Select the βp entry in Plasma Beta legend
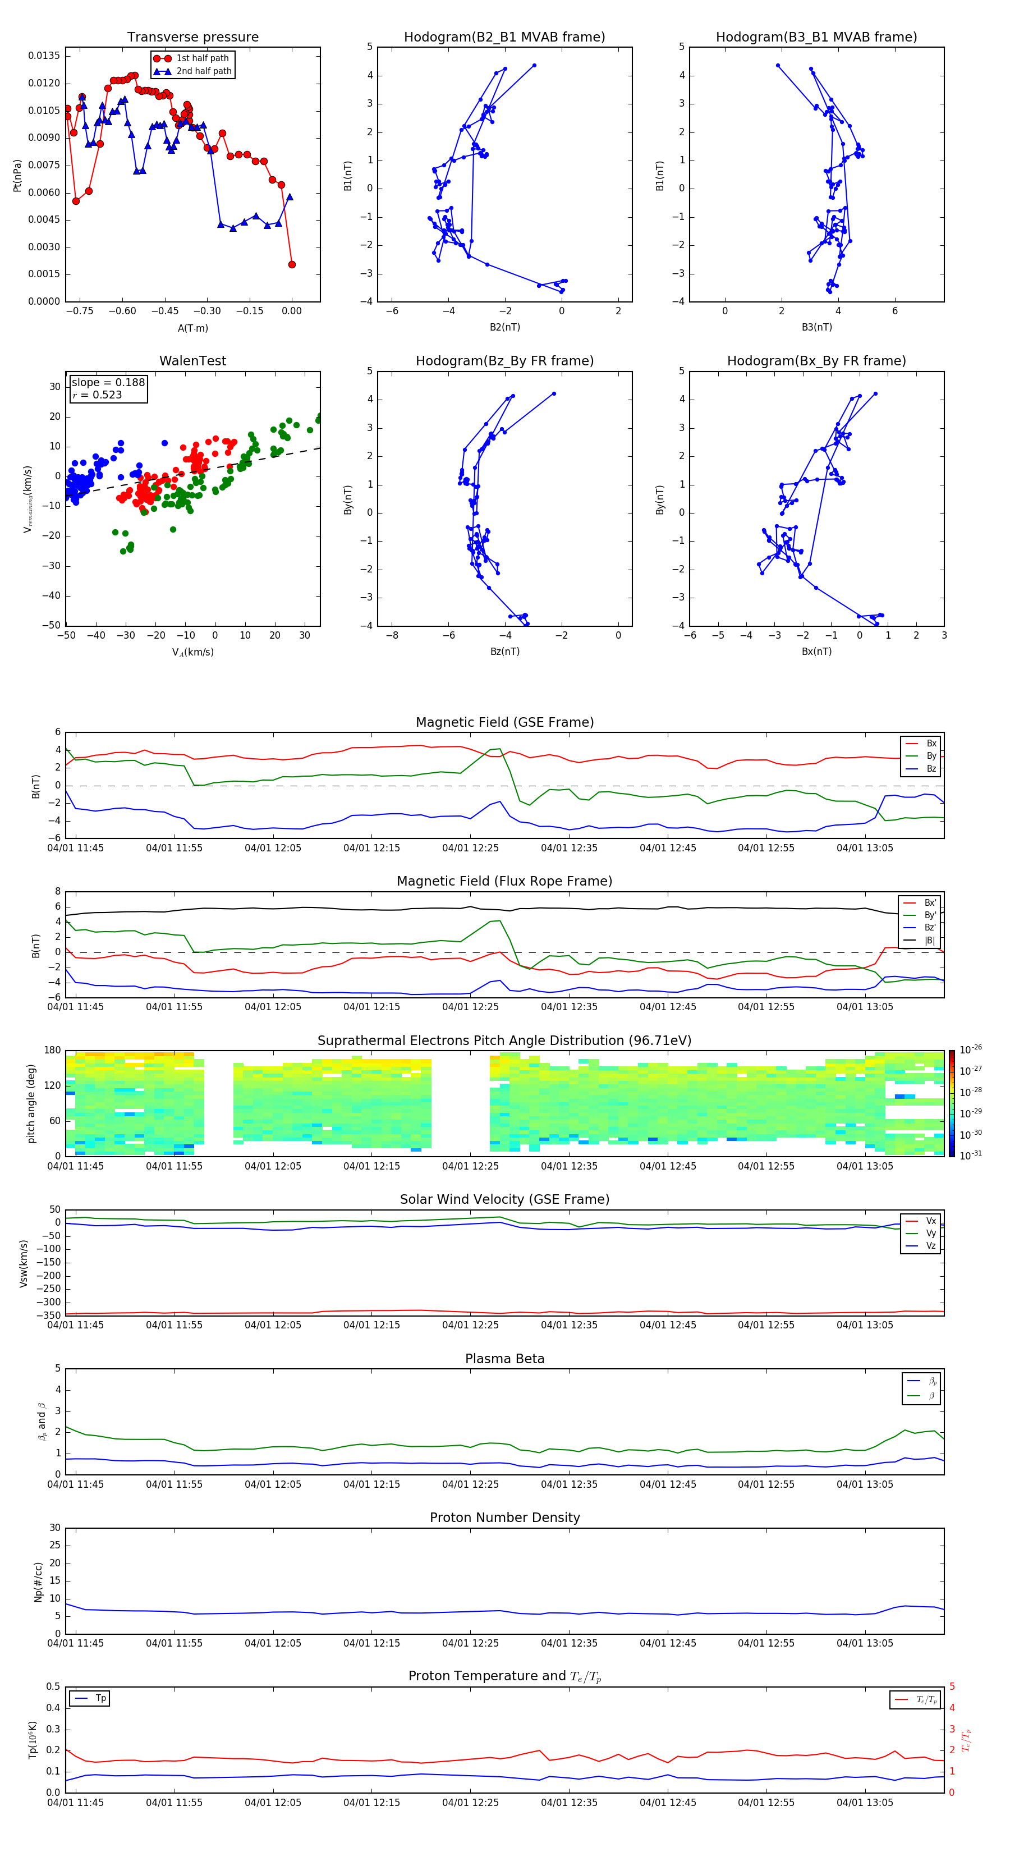Image resolution: width=1010 pixels, height=1852 pixels. [x=921, y=1381]
